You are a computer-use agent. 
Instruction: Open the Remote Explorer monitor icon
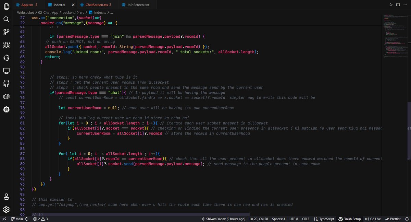pyautogui.click(x=6, y=71)
